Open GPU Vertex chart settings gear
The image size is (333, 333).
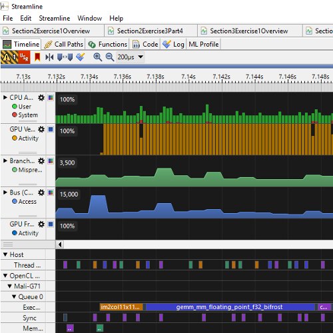pyautogui.click(x=41, y=129)
